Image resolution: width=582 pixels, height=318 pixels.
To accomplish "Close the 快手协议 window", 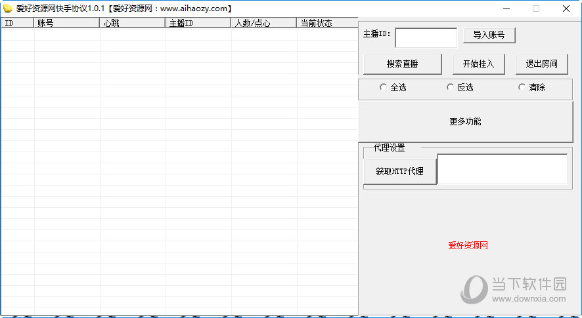I will click(566, 9).
